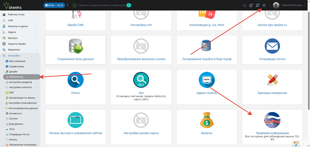This screenshot has width=310, height=147.
Task: Open Магазин menu item
Action: (20, 38)
